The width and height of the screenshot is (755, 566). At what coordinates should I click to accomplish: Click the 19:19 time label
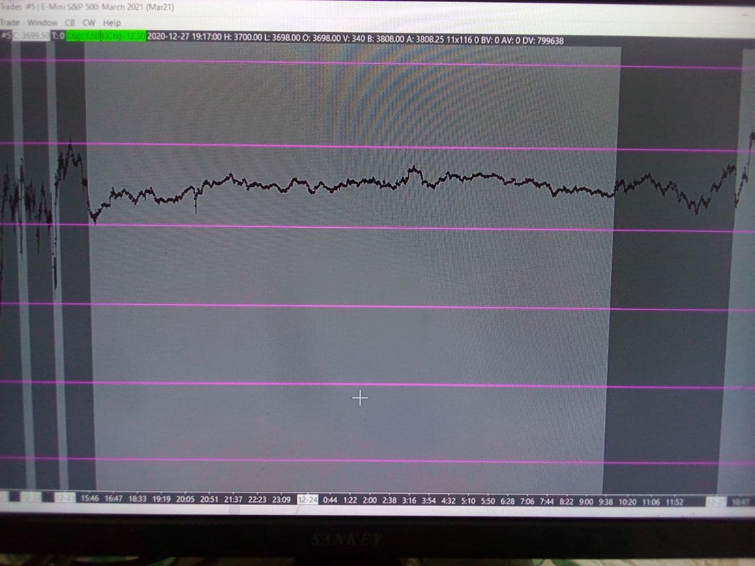pyautogui.click(x=161, y=499)
